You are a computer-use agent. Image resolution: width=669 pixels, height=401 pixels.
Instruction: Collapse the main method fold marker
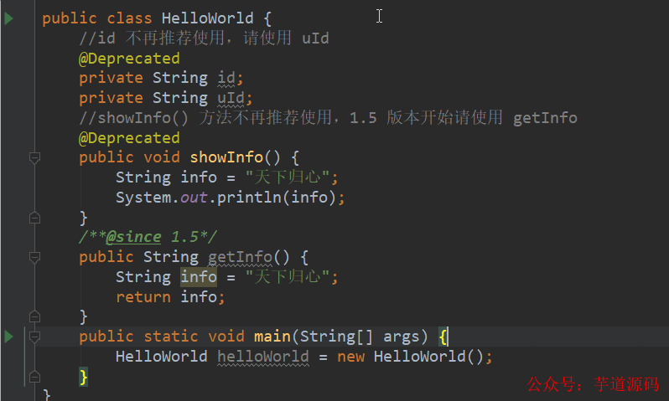(x=34, y=337)
